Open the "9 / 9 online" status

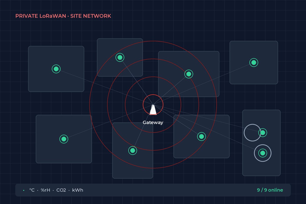point(270,190)
